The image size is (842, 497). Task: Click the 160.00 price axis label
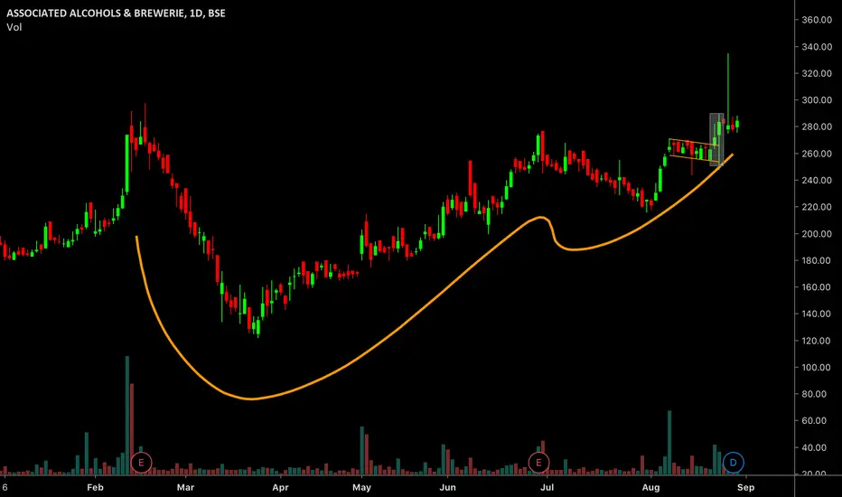point(816,287)
